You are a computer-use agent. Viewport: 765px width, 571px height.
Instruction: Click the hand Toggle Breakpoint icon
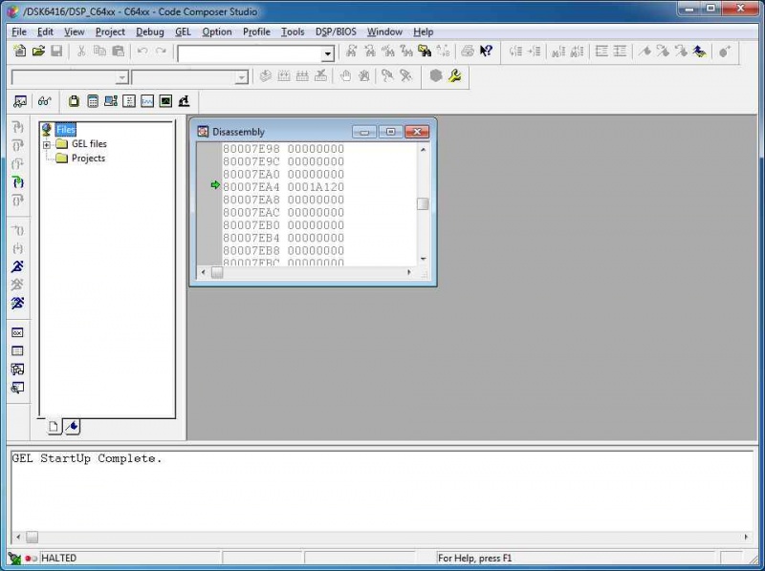pos(345,76)
